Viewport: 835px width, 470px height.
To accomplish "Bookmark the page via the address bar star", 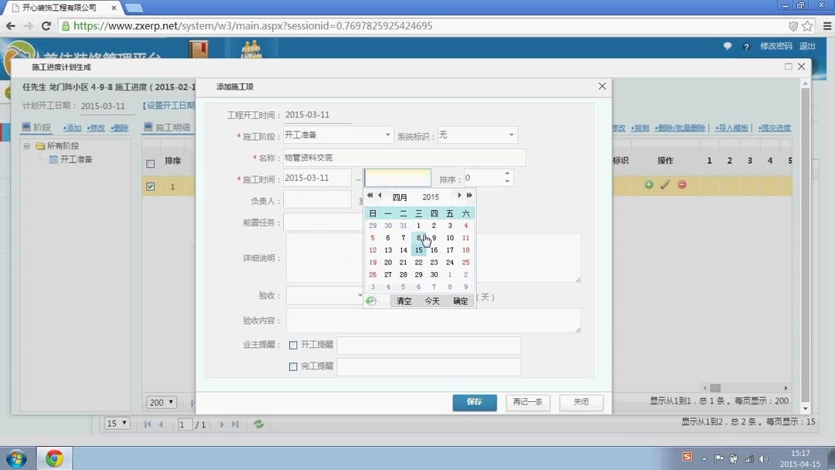I will click(x=806, y=26).
